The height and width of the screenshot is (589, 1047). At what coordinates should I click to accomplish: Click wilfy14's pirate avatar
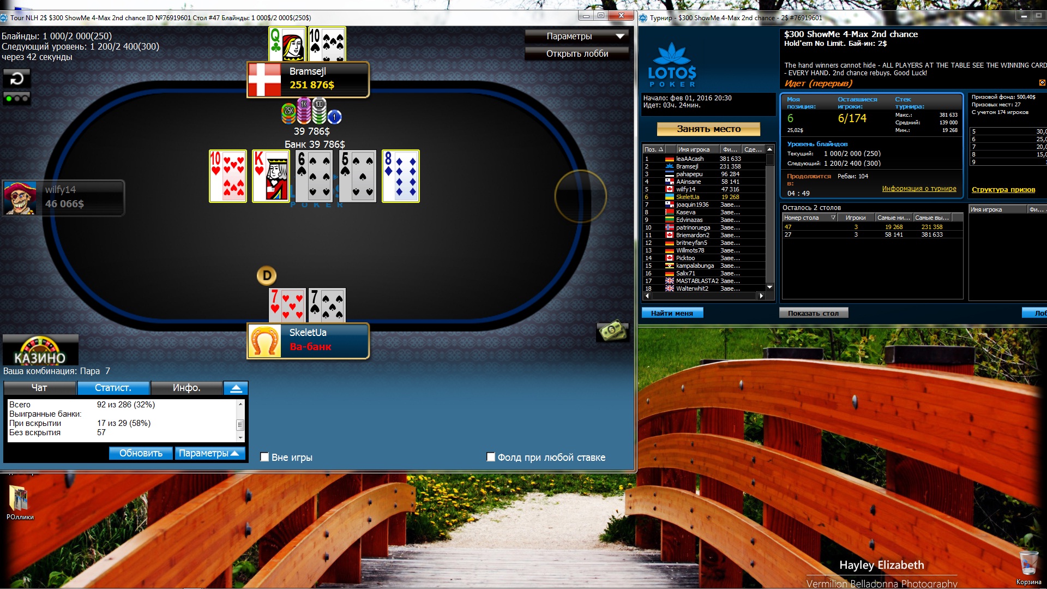point(20,197)
